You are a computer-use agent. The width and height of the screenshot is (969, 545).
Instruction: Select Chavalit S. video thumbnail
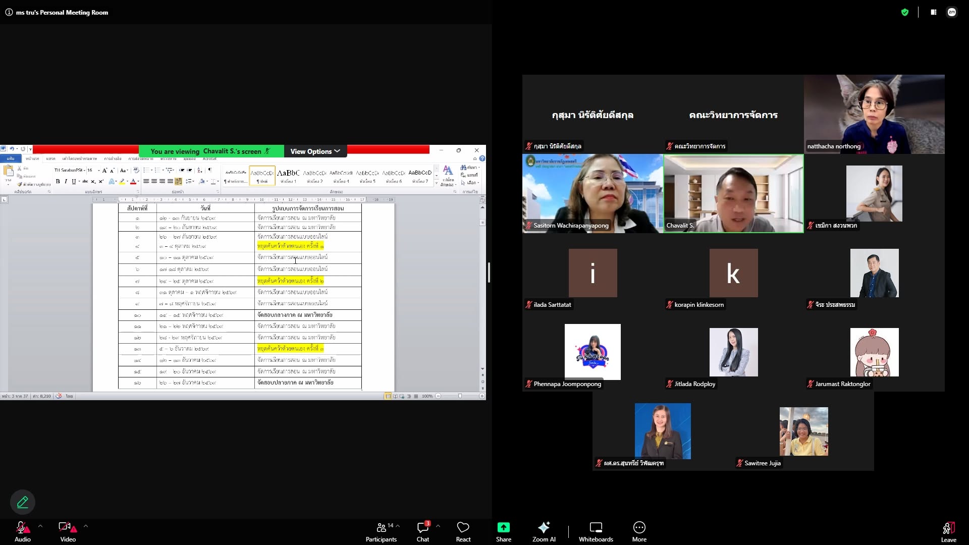(x=733, y=193)
